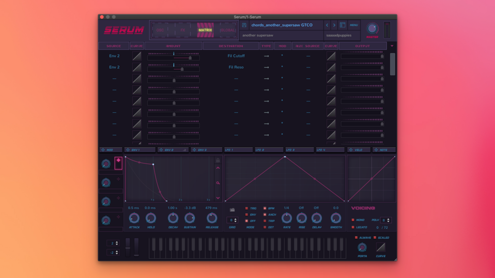Image resolution: width=495 pixels, height=278 pixels.
Task: Select the ENV 3 tab
Action: pos(206,150)
